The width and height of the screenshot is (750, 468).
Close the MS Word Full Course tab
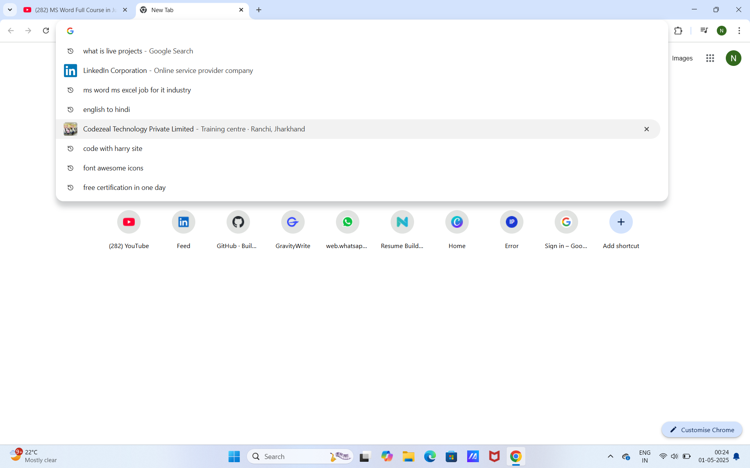coord(125,10)
